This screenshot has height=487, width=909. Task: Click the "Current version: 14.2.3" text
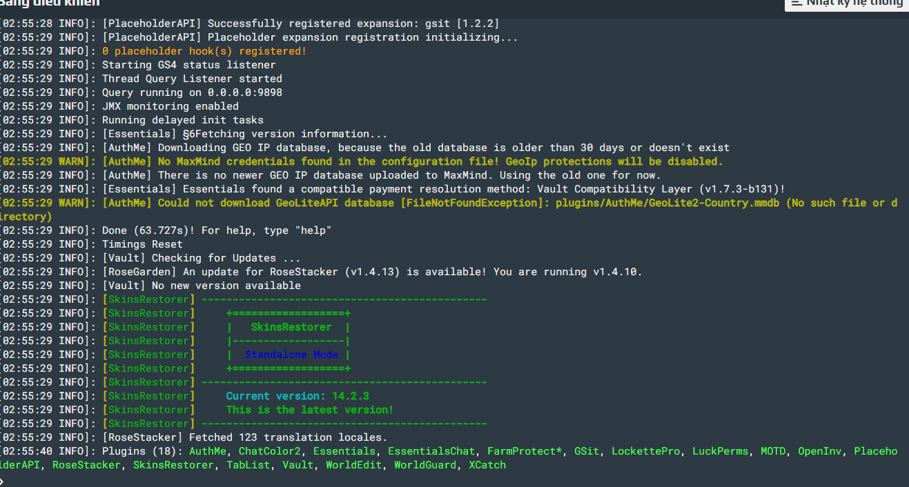(297, 396)
